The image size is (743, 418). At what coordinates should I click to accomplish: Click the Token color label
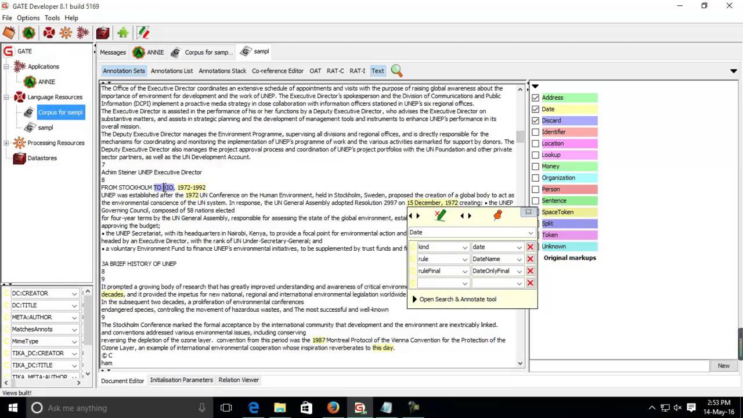pos(569,235)
